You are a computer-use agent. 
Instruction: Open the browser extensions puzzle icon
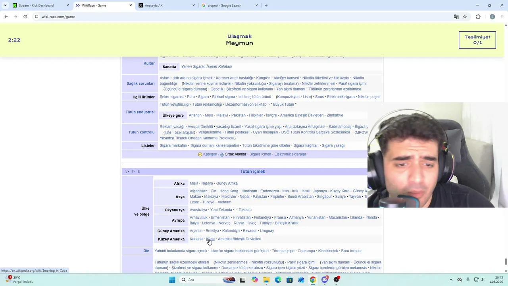point(478,17)
